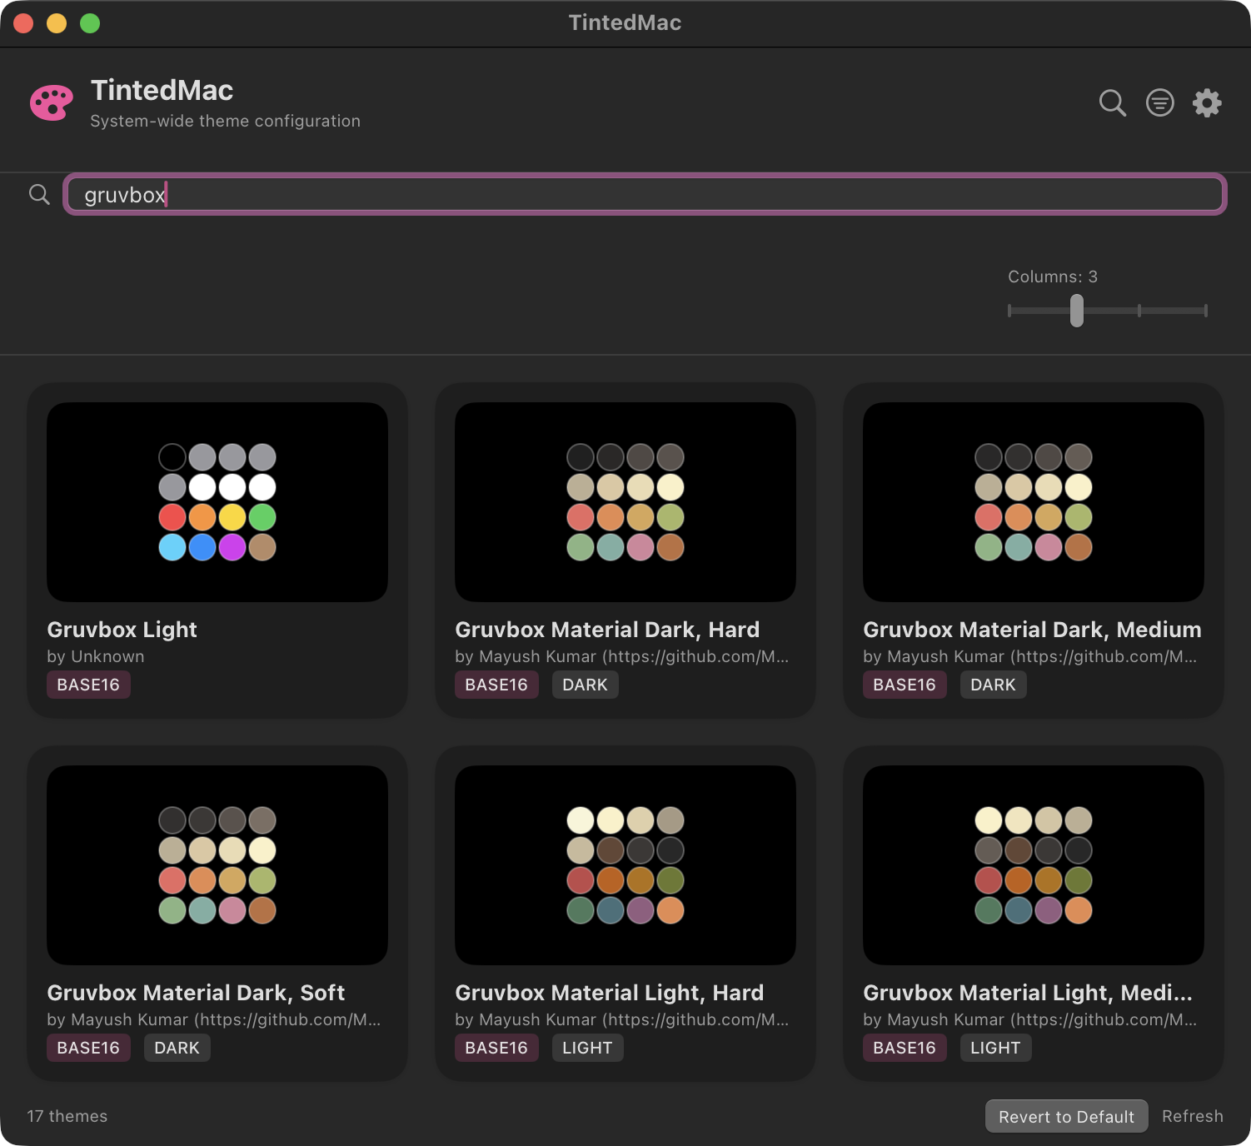Click the magnifier icon beside the gruvbox field
The height and width of the screenshot is (1146, 1251).
point(39,194)
